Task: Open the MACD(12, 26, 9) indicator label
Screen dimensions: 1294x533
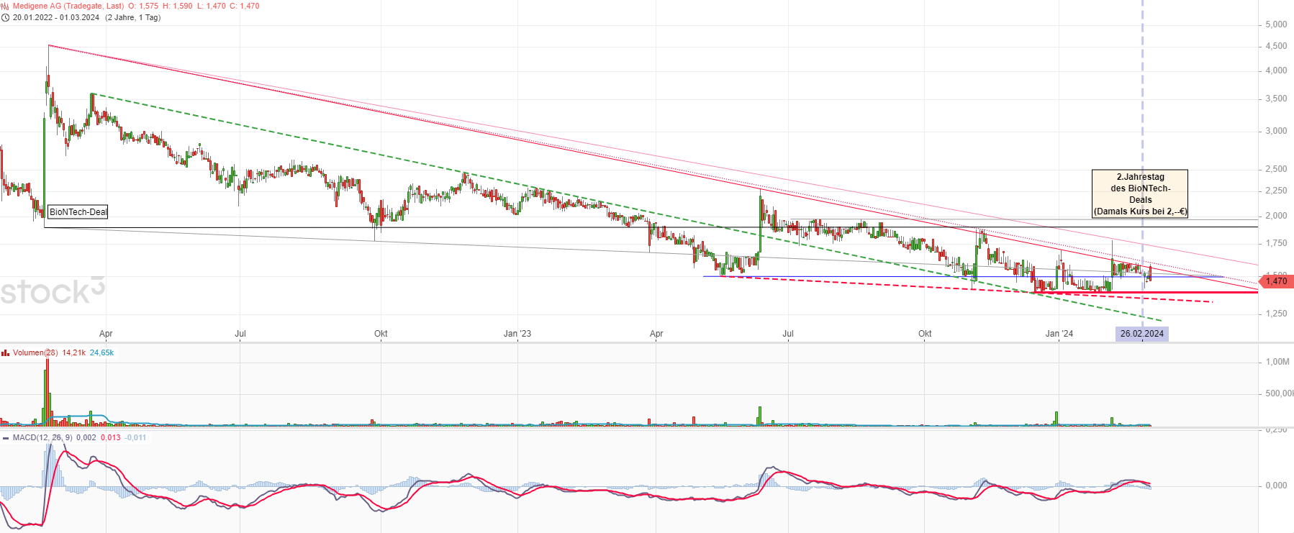Action: [42, 437]
